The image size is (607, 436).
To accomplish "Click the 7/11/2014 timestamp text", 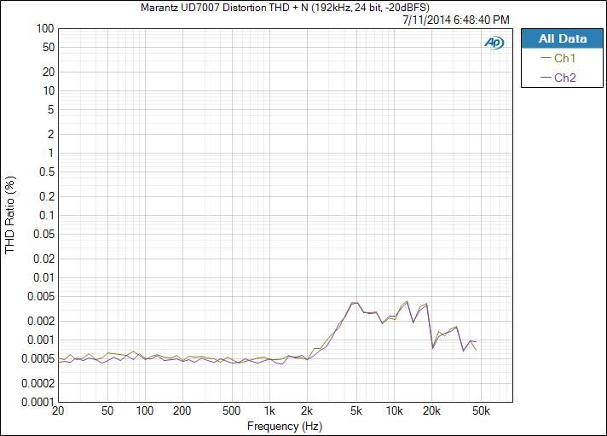I will click(456, 20).
